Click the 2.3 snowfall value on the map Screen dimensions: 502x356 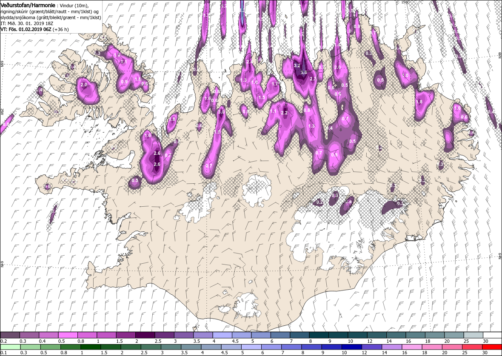313,79
